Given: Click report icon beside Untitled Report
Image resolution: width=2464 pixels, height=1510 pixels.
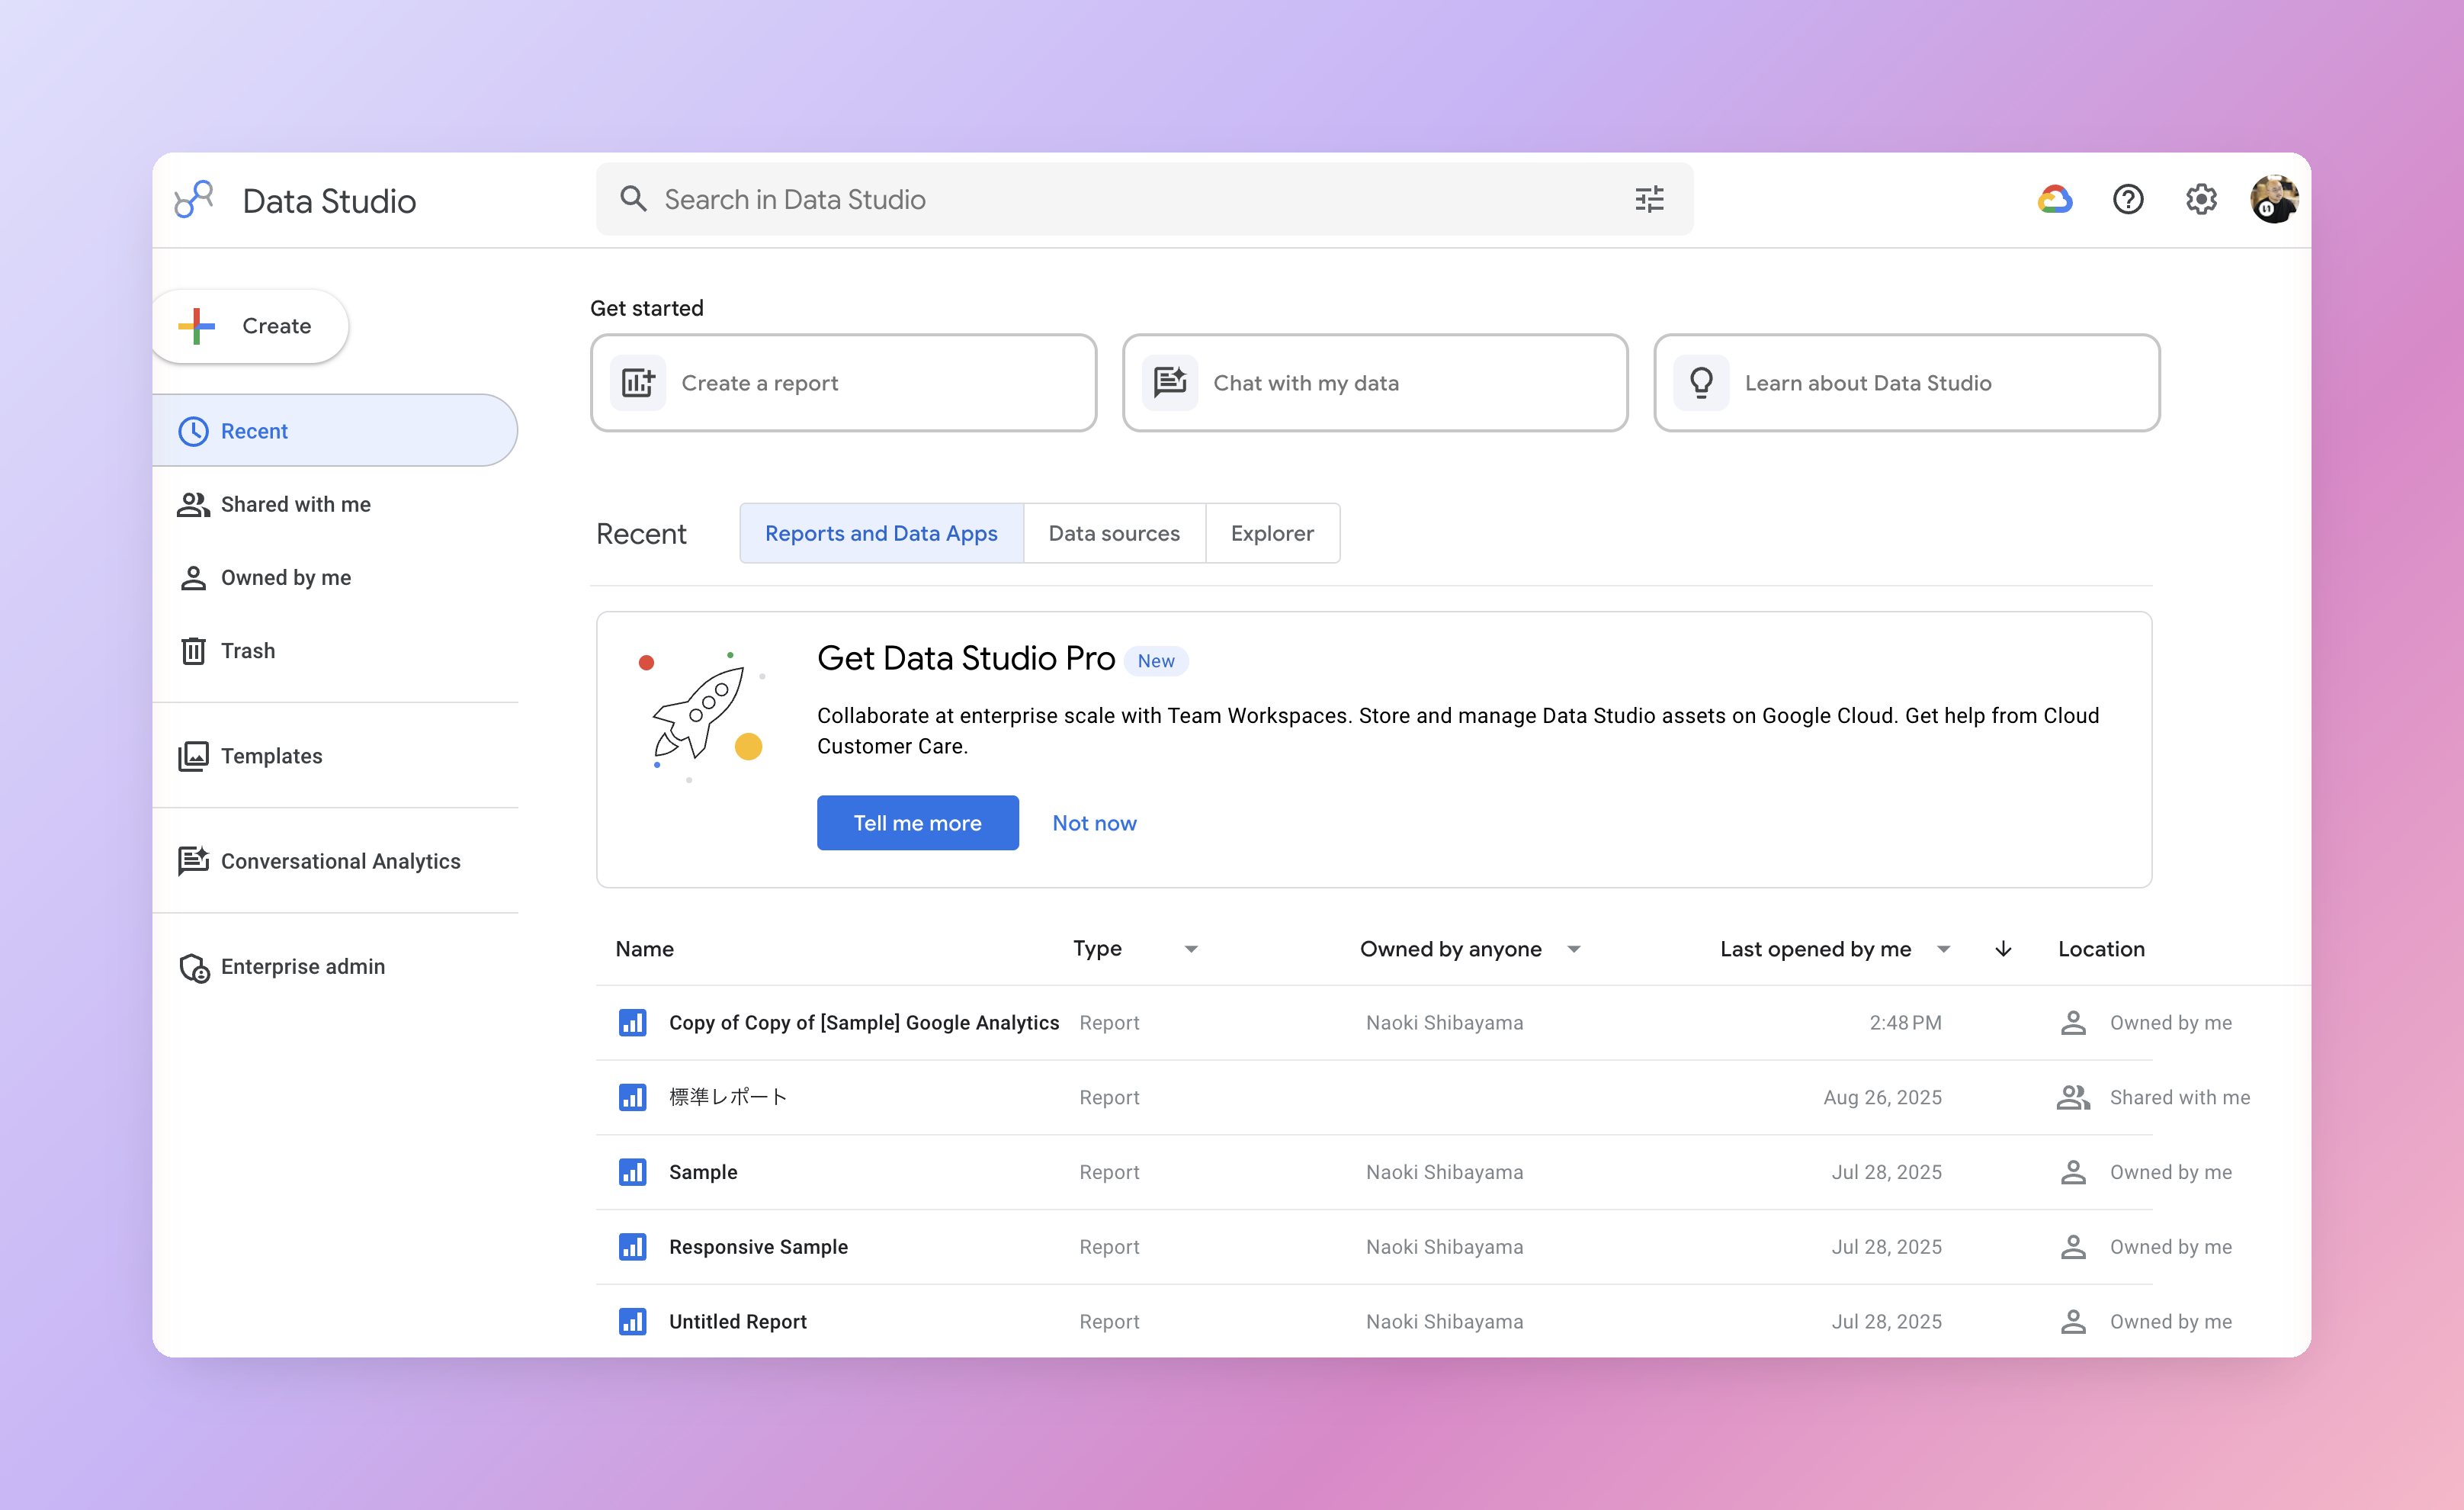Looking at the screenshot, I should 633,1322.
